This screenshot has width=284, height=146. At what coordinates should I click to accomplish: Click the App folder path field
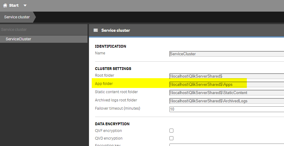pos(227,84)
